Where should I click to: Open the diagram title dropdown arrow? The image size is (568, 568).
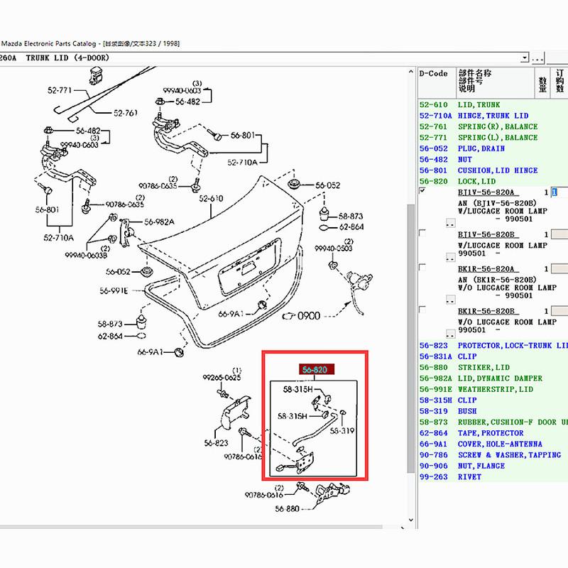click(x=525, y=58)
